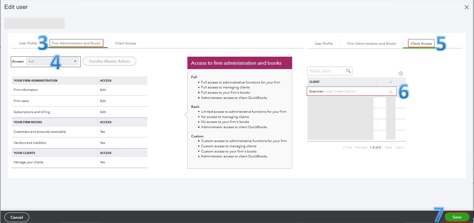Open the gear settings icon above the client table
The image size is (474, 223).
click(x=401, y=73)
